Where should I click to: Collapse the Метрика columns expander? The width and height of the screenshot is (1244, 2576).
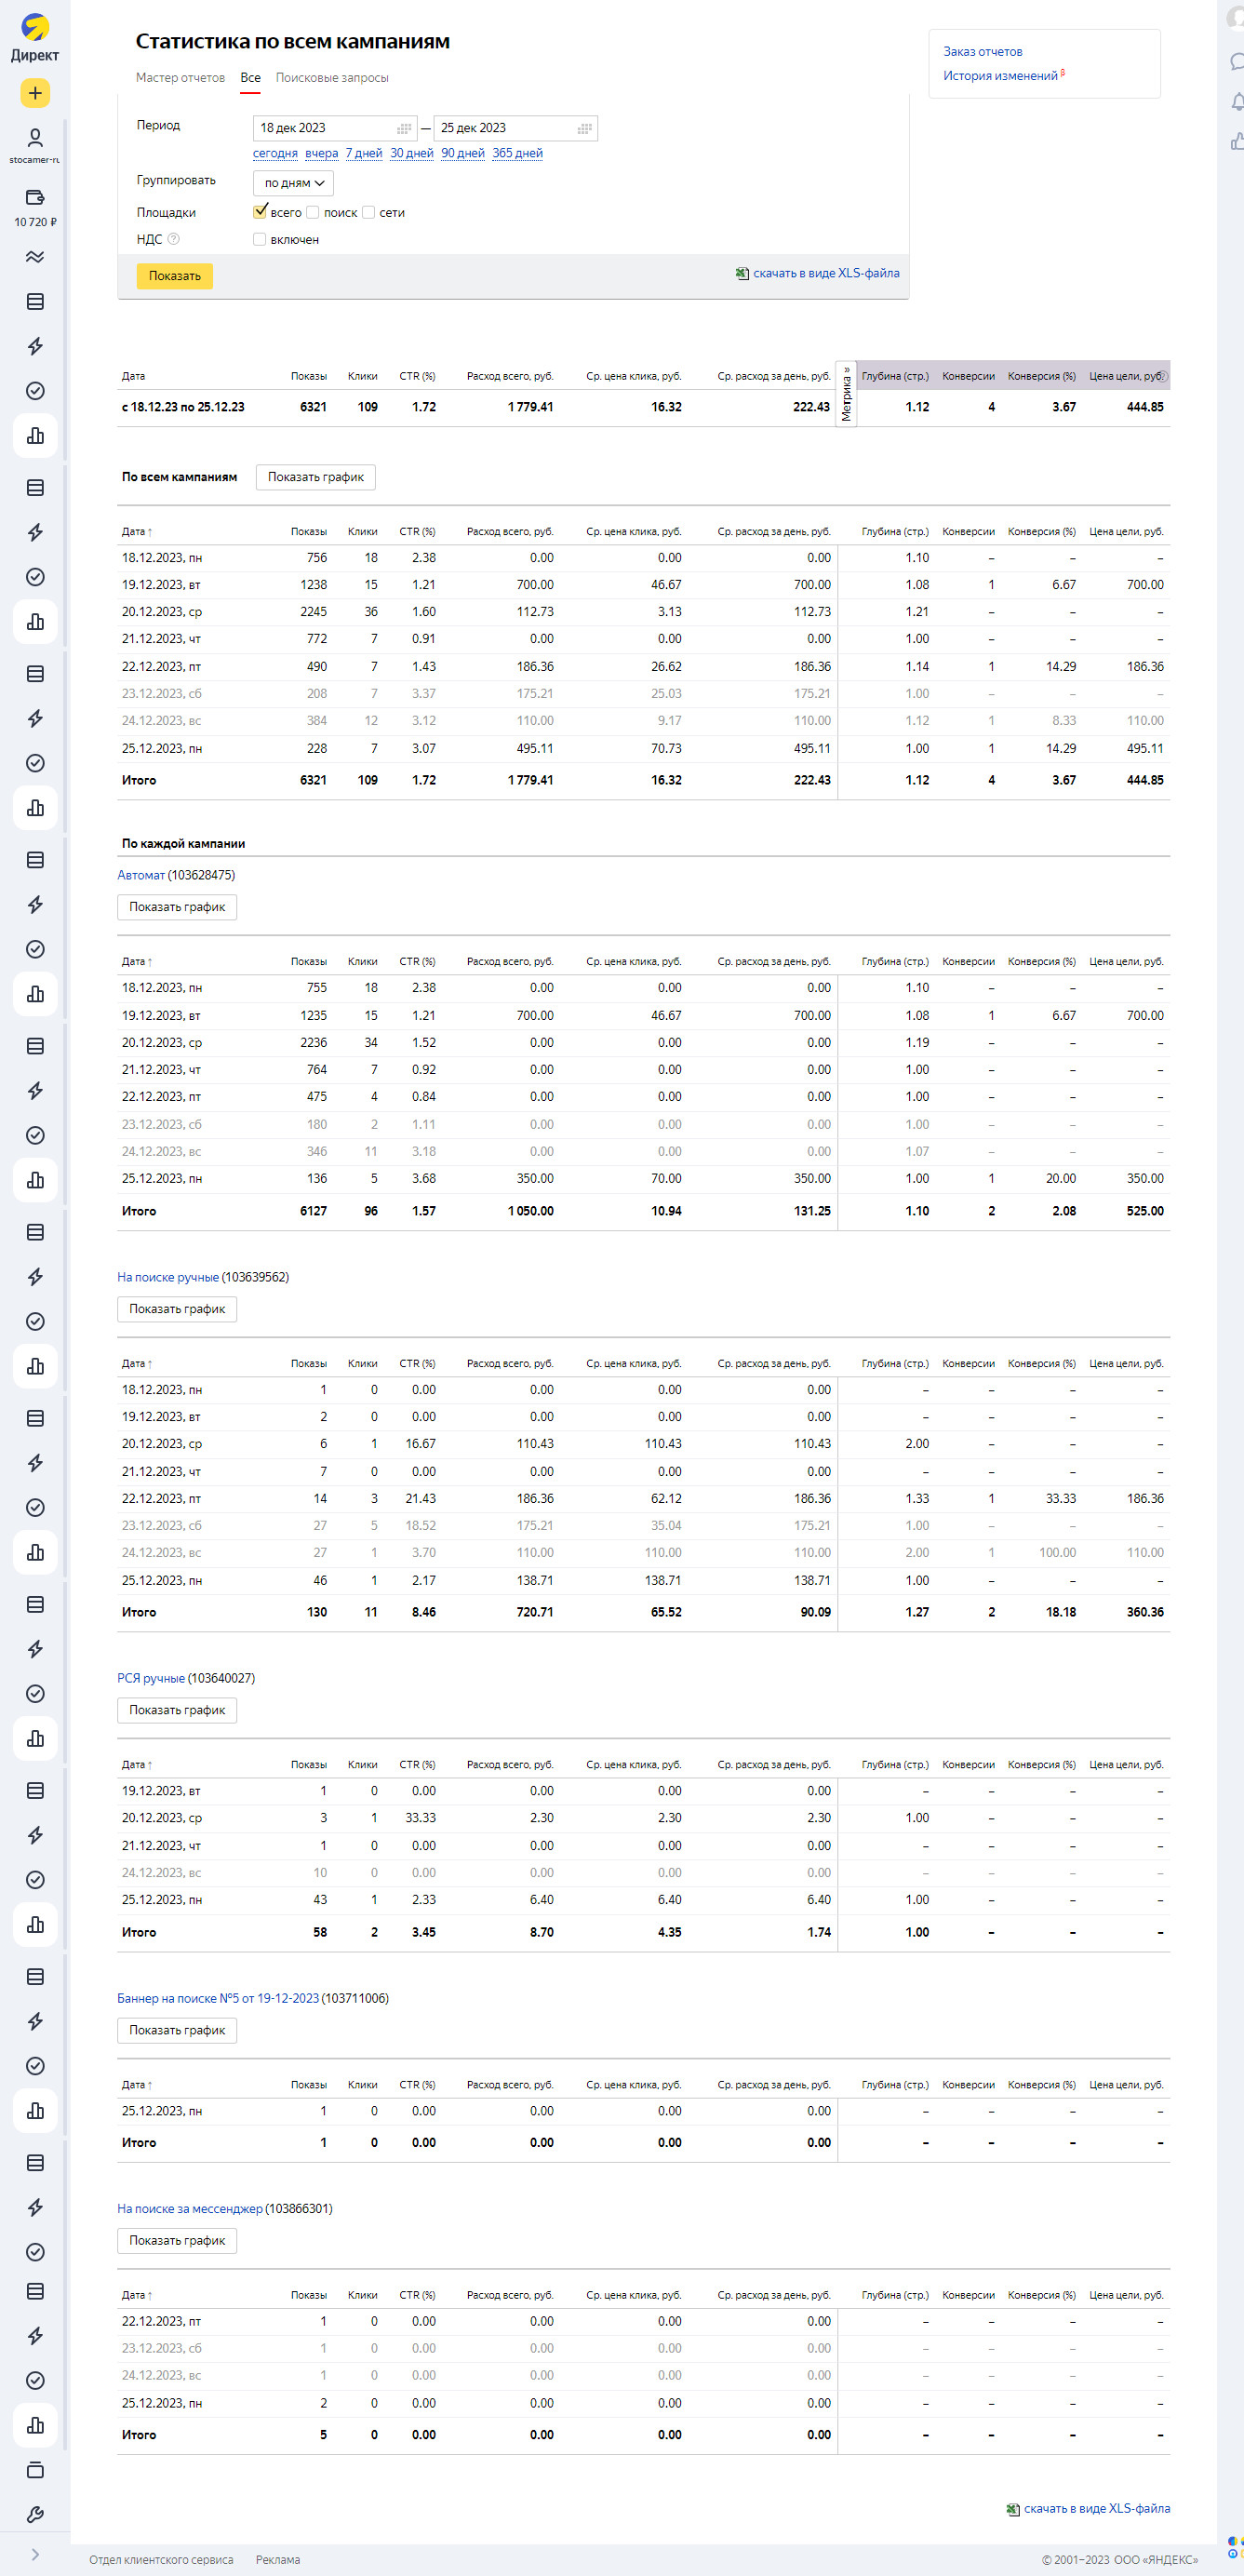coord(846,394)
